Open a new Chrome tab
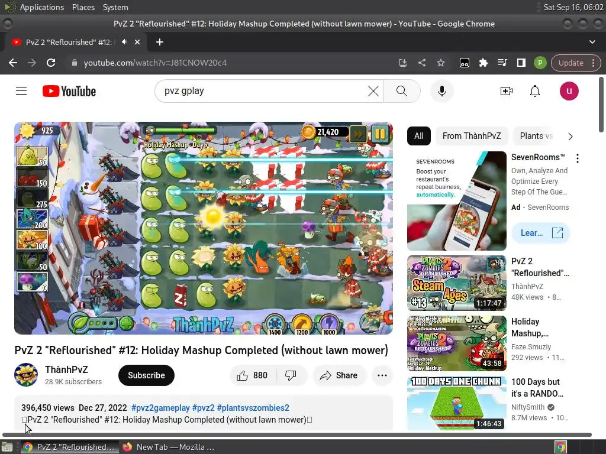 (x=160, y=42)
